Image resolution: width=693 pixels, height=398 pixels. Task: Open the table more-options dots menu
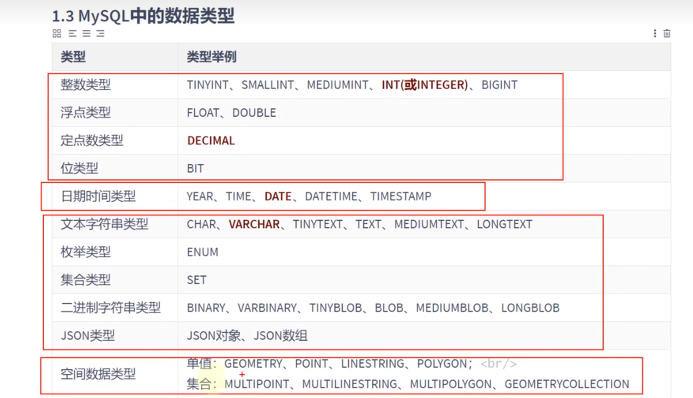coord(655,34)
